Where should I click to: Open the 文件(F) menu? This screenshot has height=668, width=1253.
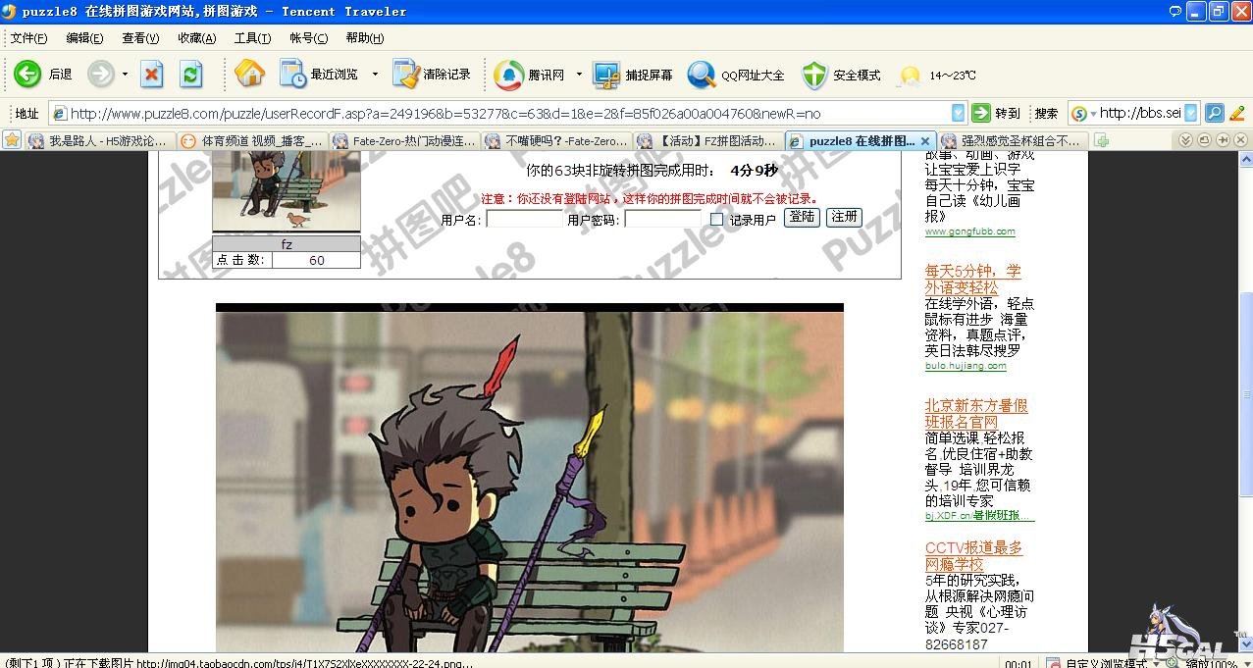click(x=28, y=38)
